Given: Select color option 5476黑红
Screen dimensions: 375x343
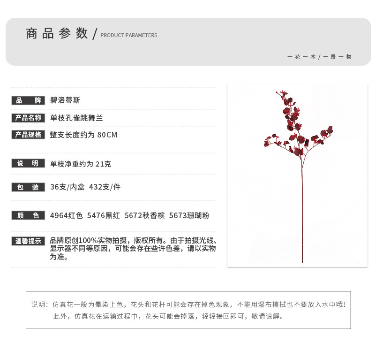Looking at the screenshot, I should click(104, 215).
